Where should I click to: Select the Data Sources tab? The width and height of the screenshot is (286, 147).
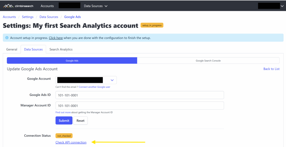[34, 49]
